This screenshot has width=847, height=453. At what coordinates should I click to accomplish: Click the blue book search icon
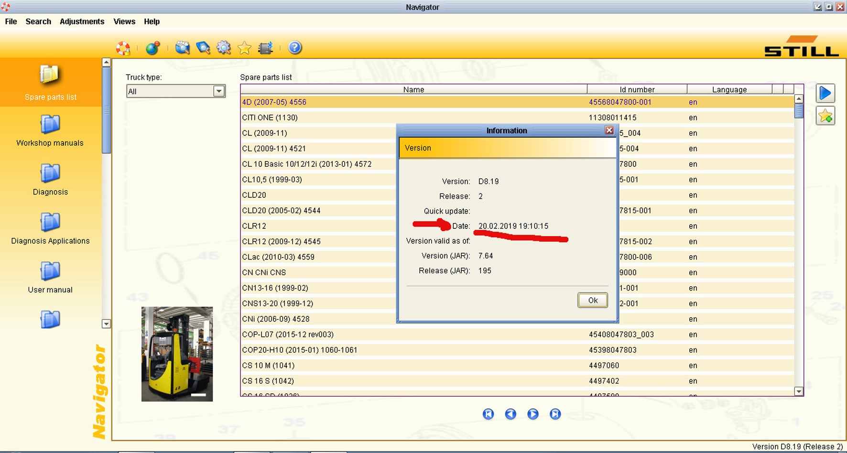point(203,48)
